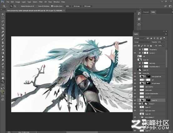This screenshot has width=173, height=133.
Task: Select the Horizontal Type tool
Action: click(3, 67)
